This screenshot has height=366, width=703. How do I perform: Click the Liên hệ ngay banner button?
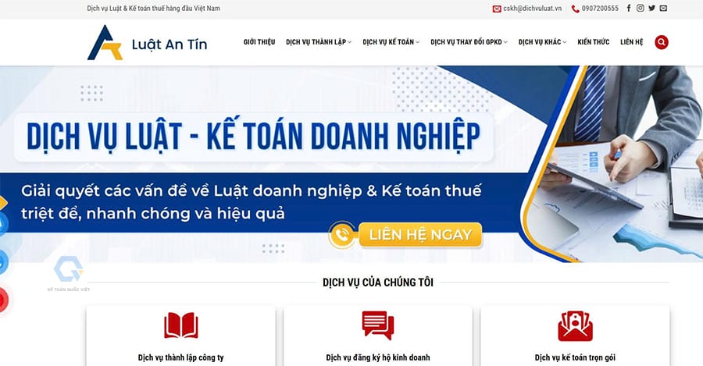pos(405,235)
